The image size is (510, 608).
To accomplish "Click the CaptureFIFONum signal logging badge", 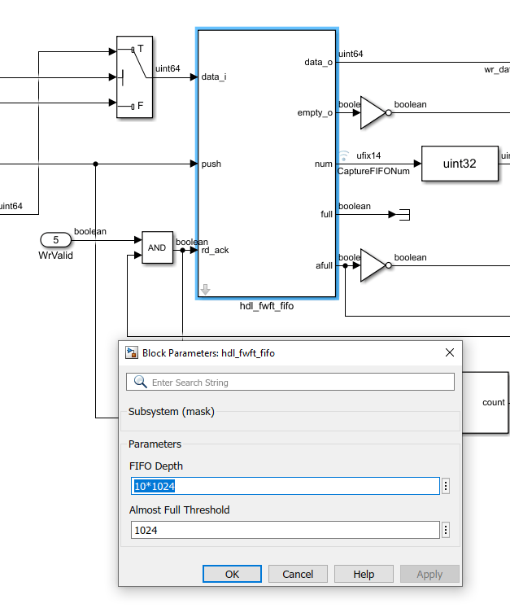I will coord(343,156).
